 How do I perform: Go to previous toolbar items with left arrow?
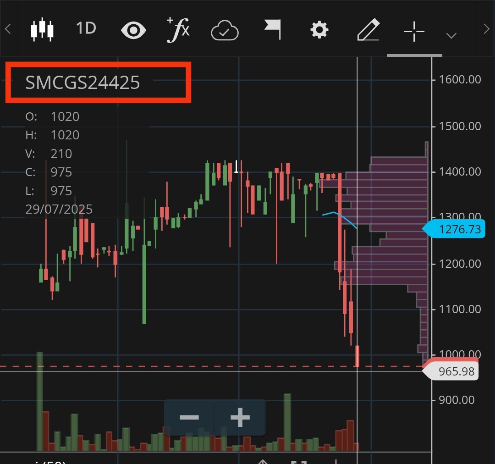pos(8,29)
